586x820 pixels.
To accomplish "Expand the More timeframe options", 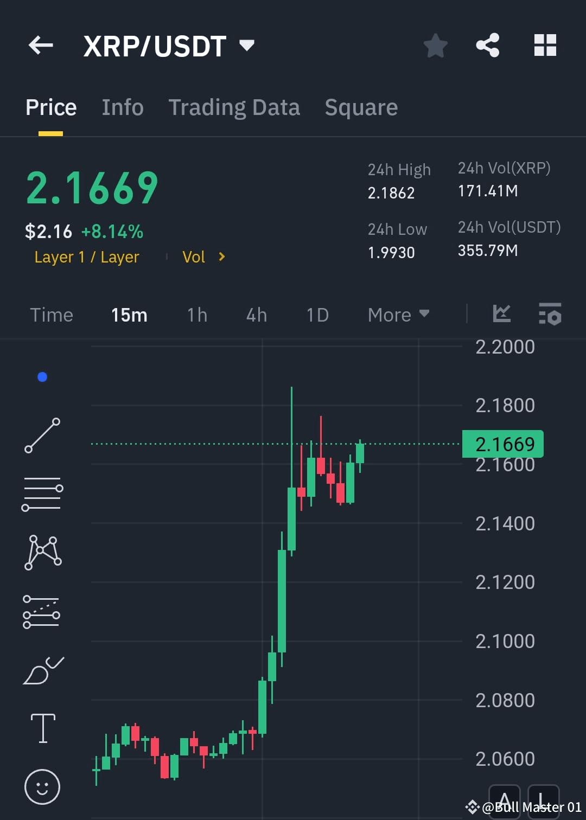I will point(398,315).
